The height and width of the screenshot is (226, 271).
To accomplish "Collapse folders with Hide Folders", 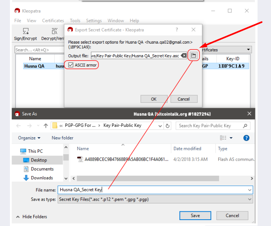I will (32, 216).
